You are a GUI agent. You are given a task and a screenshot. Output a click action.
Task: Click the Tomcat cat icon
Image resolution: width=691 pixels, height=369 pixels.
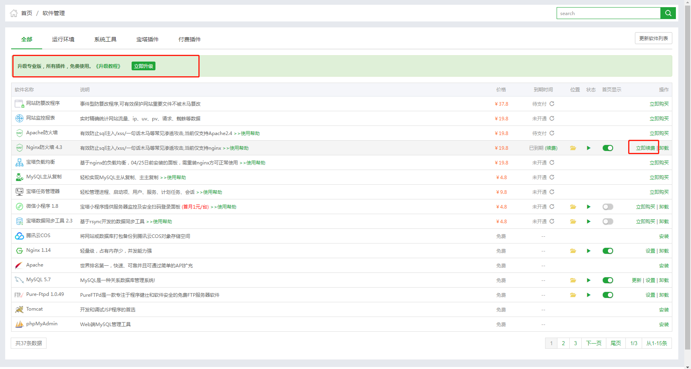click(x=19, y=309)
